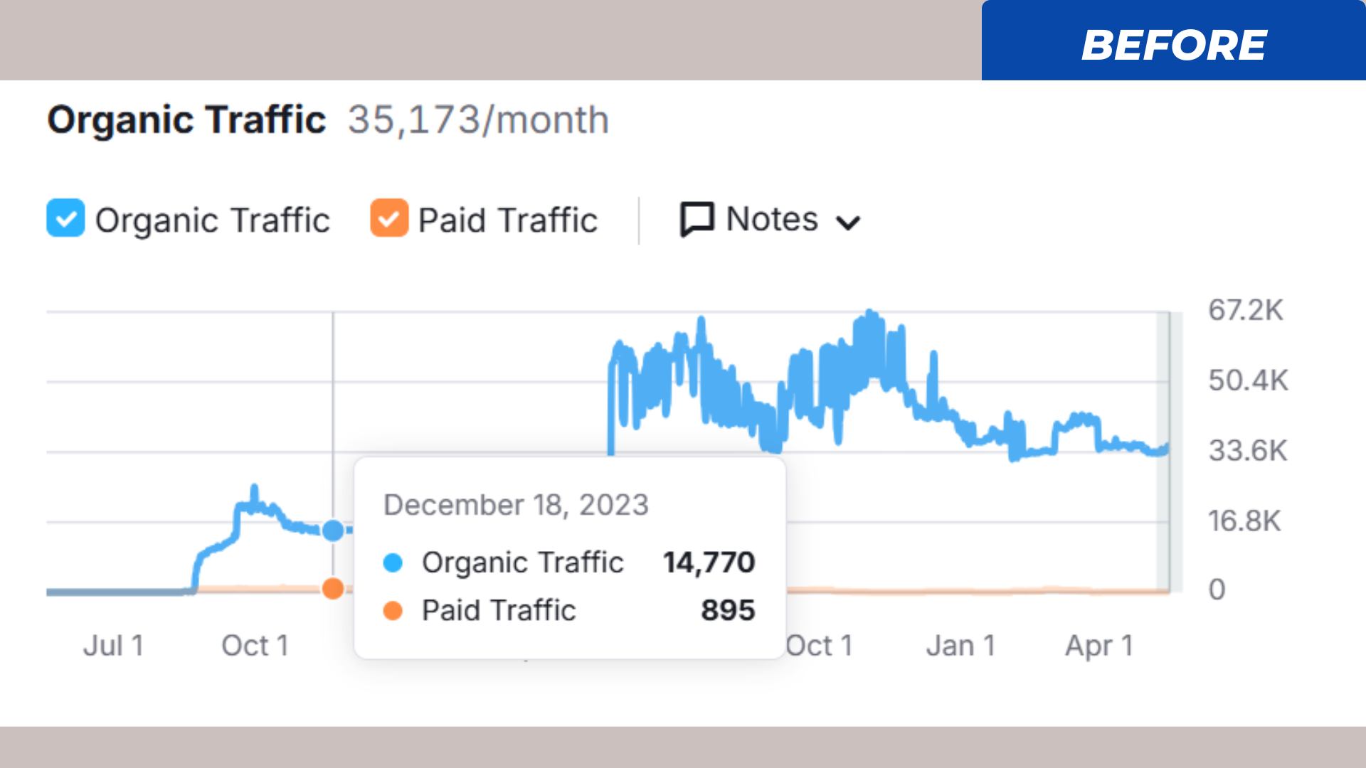The height and width of the screenshot is (768, 1366).
Task: Click the orange dot in tooltip
Action: click(393, 611)
